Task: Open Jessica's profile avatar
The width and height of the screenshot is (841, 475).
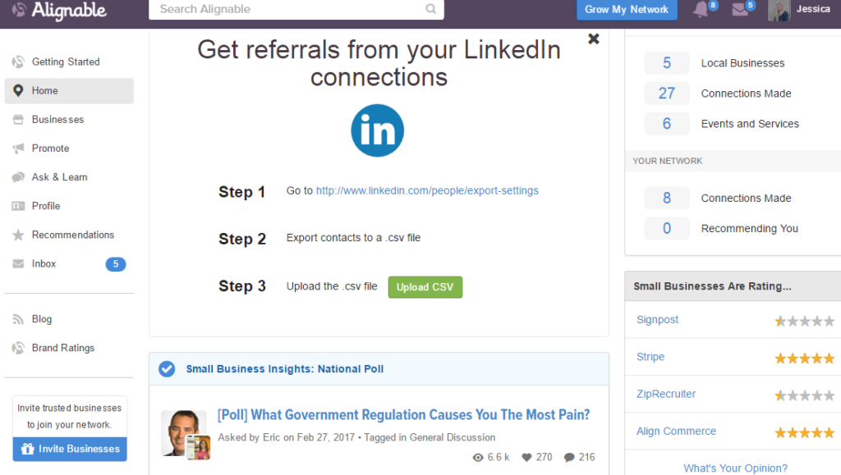Action: pos(779,10)
